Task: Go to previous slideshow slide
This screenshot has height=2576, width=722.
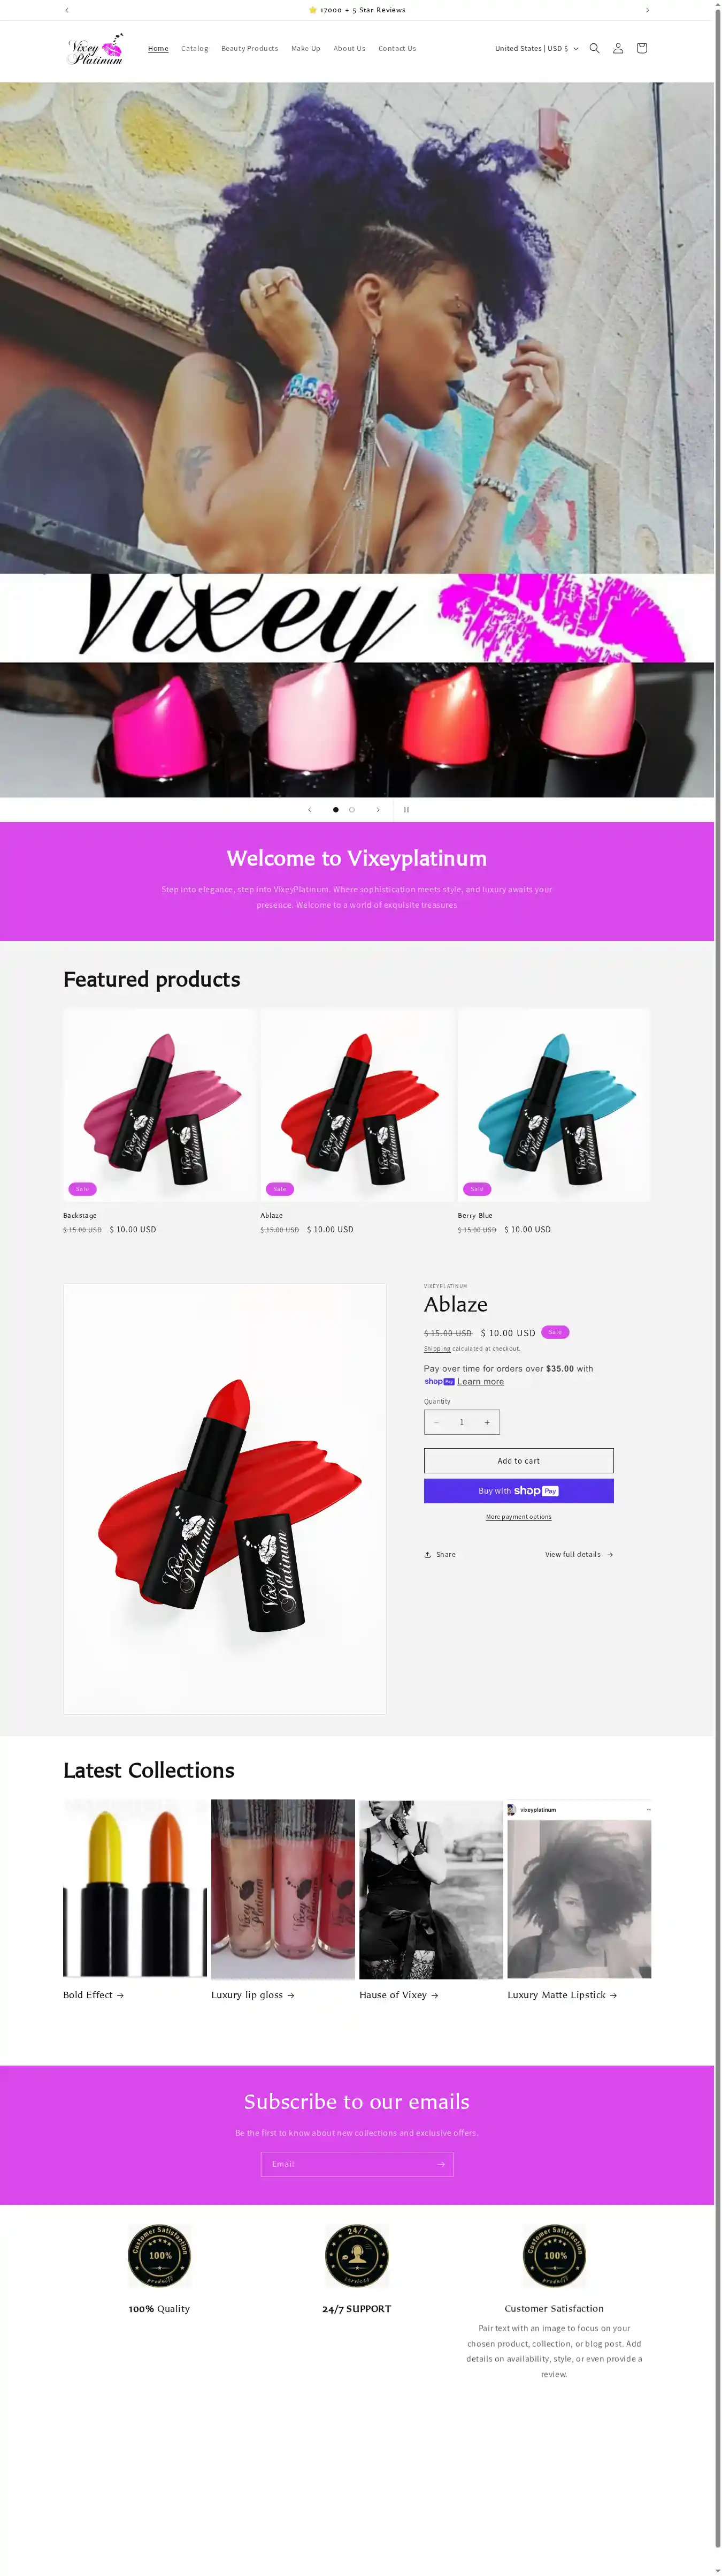Action: tap(310, 809)
